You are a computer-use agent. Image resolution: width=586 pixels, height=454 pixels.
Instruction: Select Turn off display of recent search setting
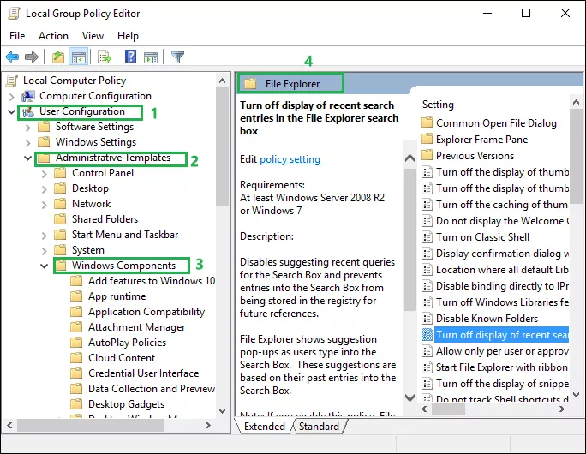[501, 334]
